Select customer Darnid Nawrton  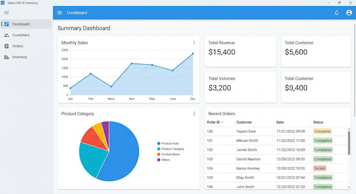248,159
